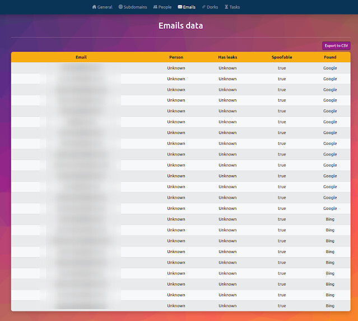Click the Found column header
The height and width of the screenshot is (321, 358).
[330, 57]
